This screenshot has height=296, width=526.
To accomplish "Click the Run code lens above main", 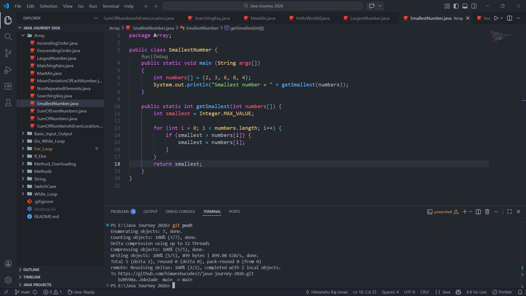I will click(x=145, y=57).
